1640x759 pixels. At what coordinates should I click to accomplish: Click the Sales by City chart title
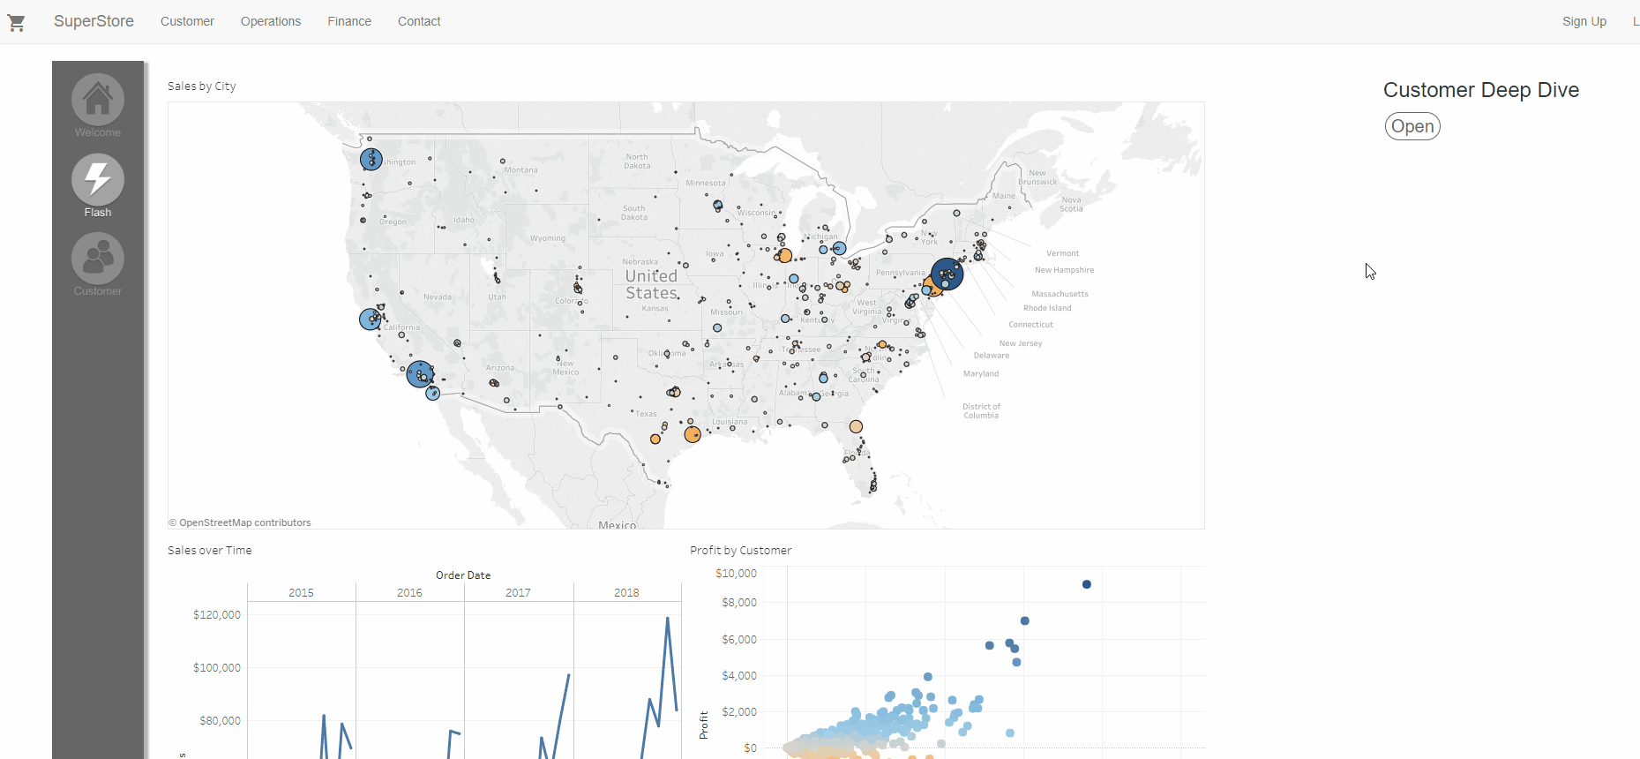pyautogui.click(x=202, y=86)
